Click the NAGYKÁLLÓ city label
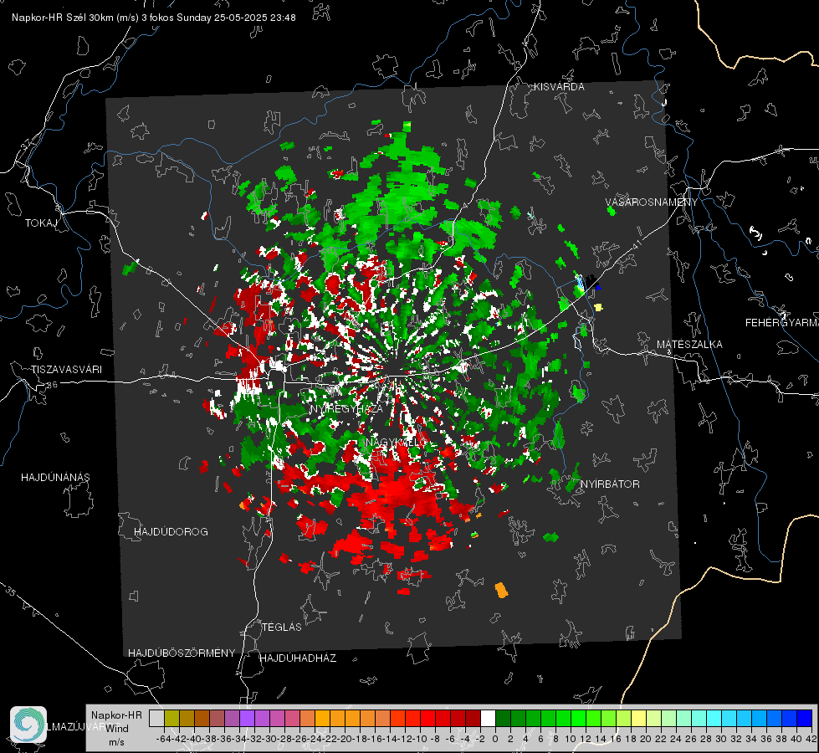 pyautogui.click(x=397, y=443)
